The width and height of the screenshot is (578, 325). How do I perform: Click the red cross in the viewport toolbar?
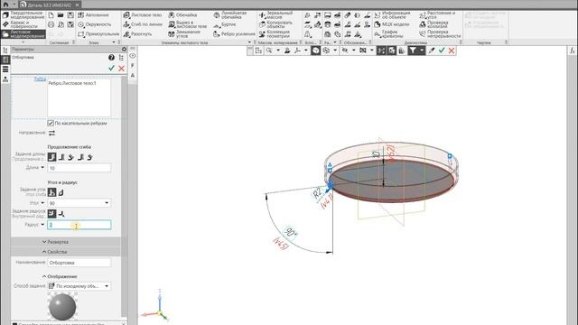pos(452,51)
